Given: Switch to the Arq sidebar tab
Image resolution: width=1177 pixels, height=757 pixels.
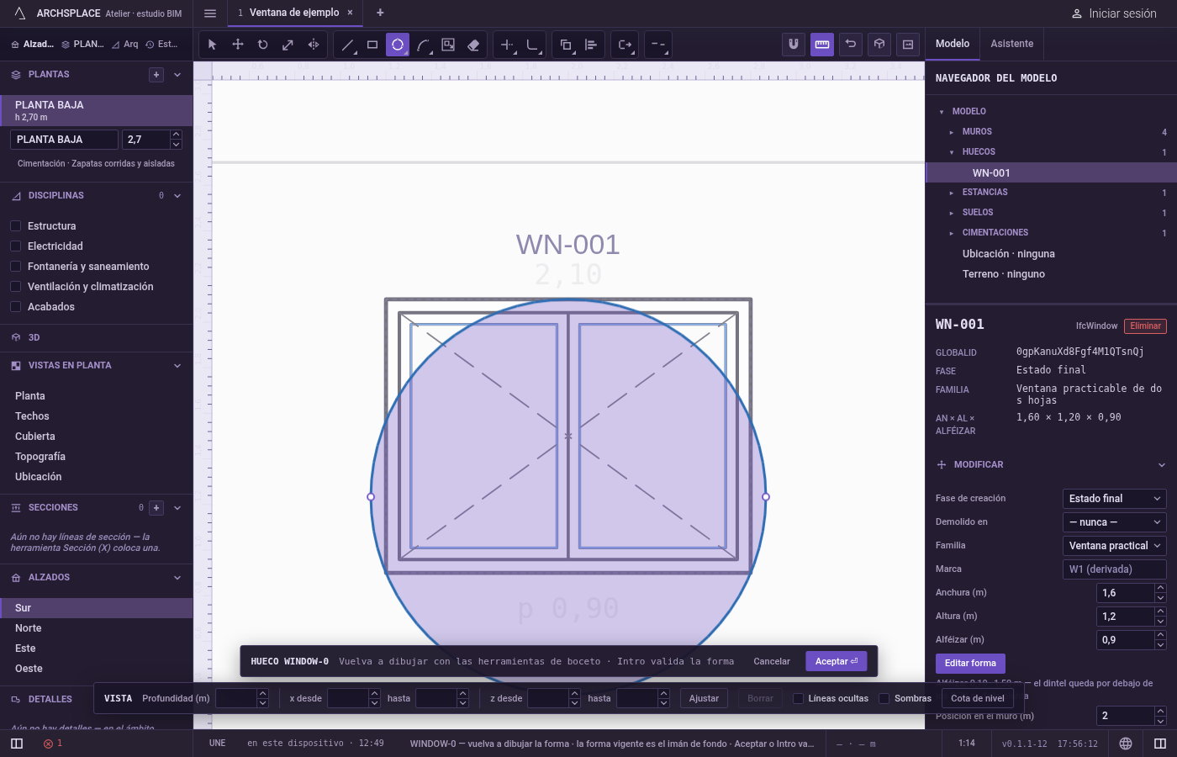Looking at the screenshot, I should pos(125,44).
